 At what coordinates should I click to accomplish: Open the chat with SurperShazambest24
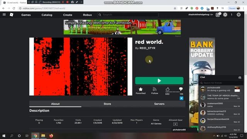click(x=221, y=120)
